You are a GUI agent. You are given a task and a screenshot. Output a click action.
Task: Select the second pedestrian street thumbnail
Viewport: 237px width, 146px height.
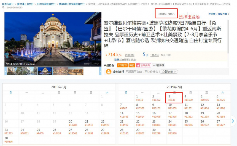click(30, 71)
